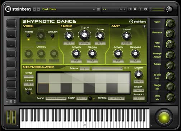The width and height of the screenshot is (181, 131).
Task: Open the round options icon after bolt
Action: (x=145, y=9)
